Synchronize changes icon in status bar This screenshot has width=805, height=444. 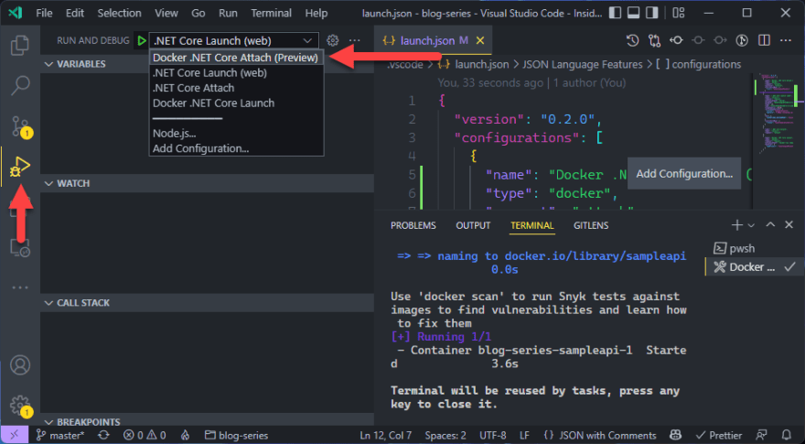click(103, 435)
